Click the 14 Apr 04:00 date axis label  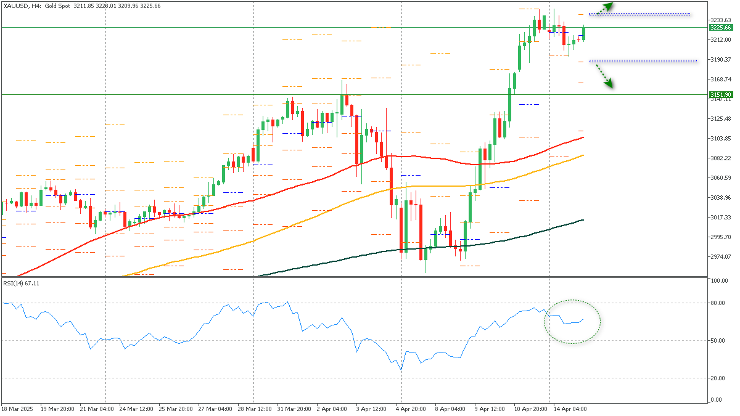click(x=570, y=409)
